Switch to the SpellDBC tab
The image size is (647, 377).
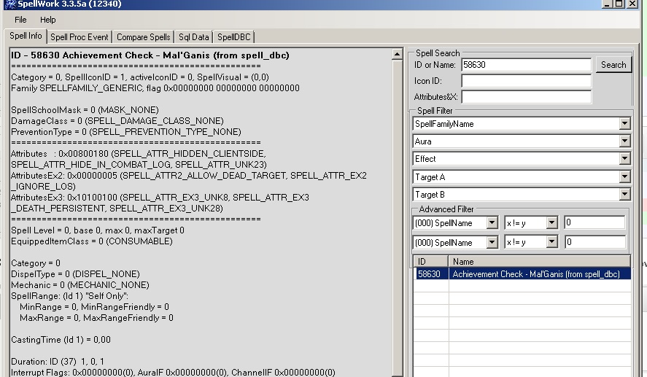tap(233, 37)
